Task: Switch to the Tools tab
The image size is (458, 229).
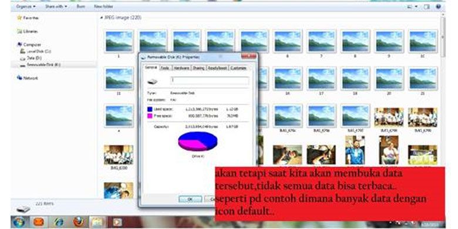Action: (x=166, y=68)
